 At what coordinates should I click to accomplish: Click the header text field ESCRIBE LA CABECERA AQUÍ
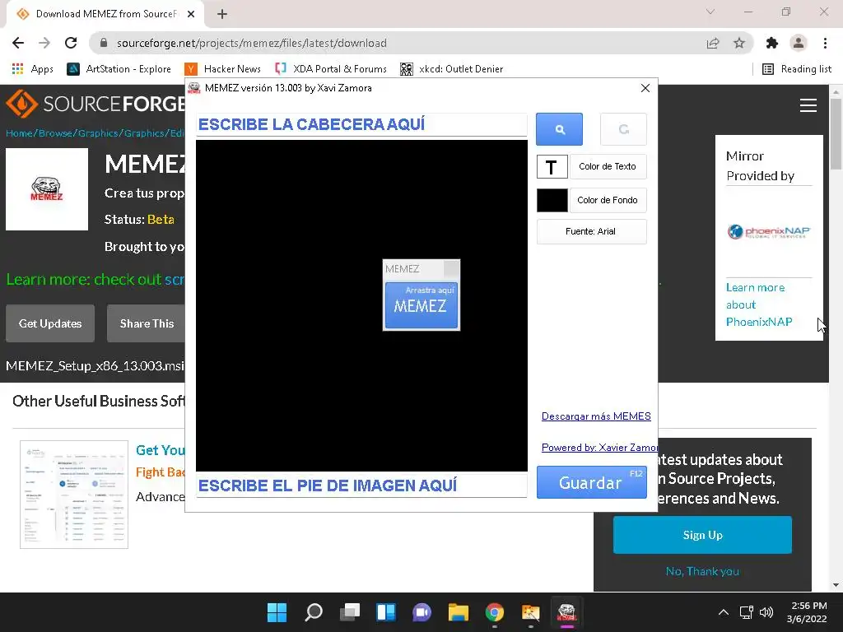coord(361,125)
